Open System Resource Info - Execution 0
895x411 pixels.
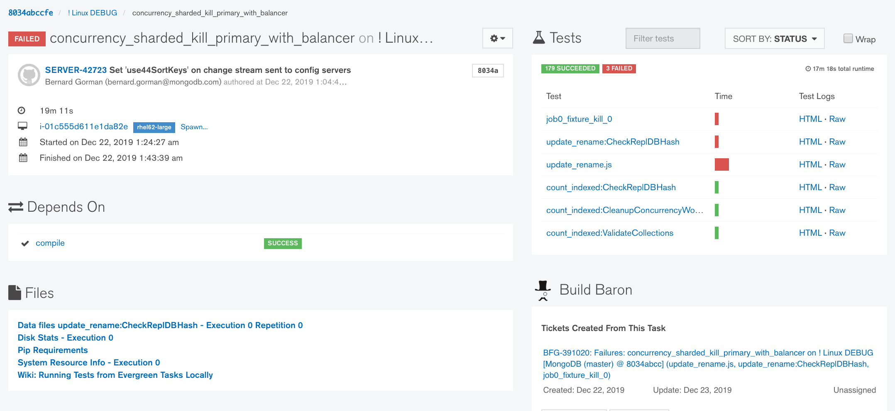(x=89, y=363)
